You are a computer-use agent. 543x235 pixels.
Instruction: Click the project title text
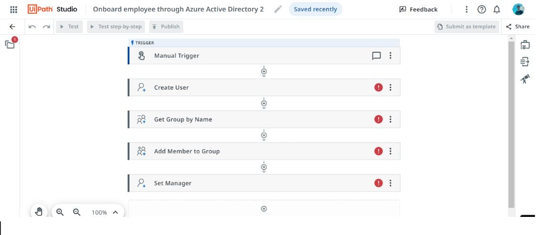(x=178, y=10)
